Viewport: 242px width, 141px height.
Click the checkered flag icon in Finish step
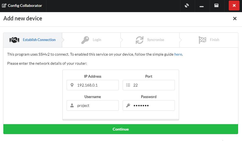202,40
